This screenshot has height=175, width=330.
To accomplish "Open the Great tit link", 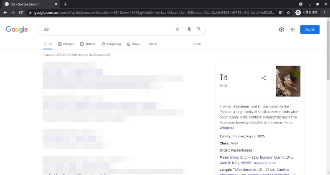I will [x=236, y=157].
